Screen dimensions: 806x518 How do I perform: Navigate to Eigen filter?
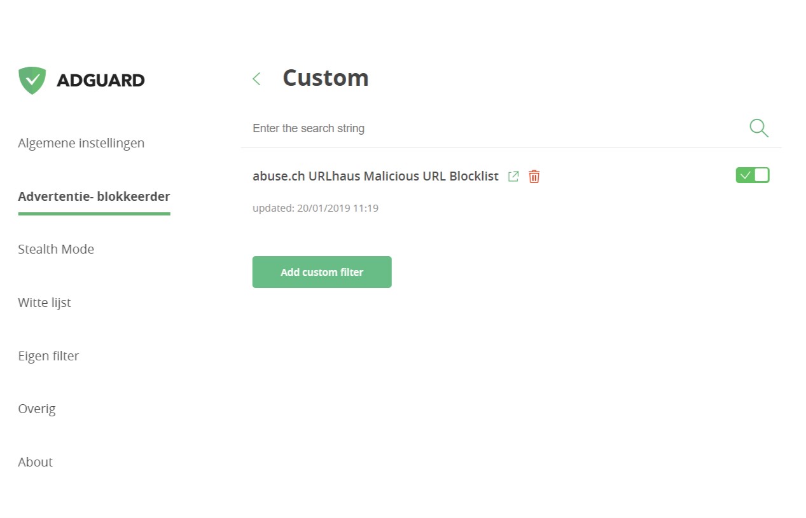pyautogui.click(x=48, y=356)
